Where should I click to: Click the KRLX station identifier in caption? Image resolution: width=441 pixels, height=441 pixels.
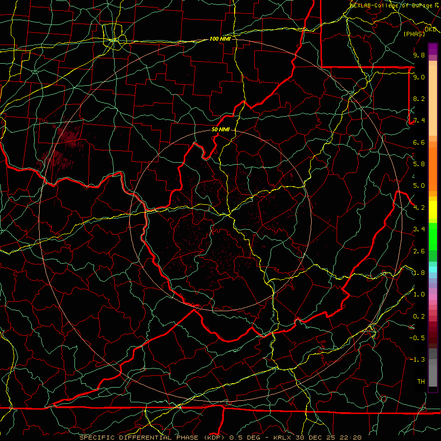tap(283, 438)
